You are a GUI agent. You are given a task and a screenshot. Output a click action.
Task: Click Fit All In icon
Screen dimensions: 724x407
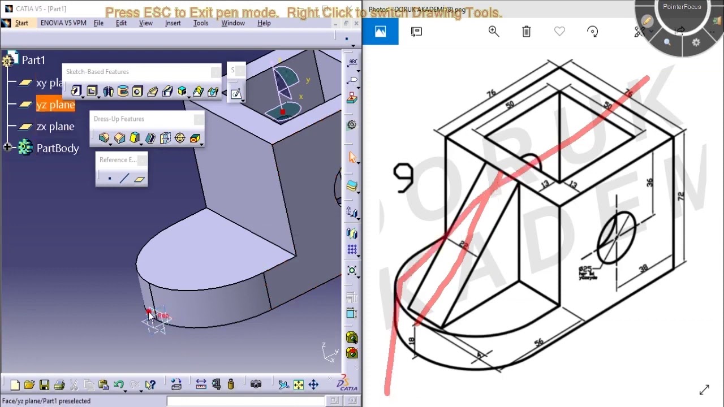[298, 385]
